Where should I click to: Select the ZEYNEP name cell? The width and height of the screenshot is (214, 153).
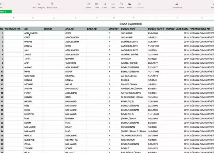coord(33,148)
